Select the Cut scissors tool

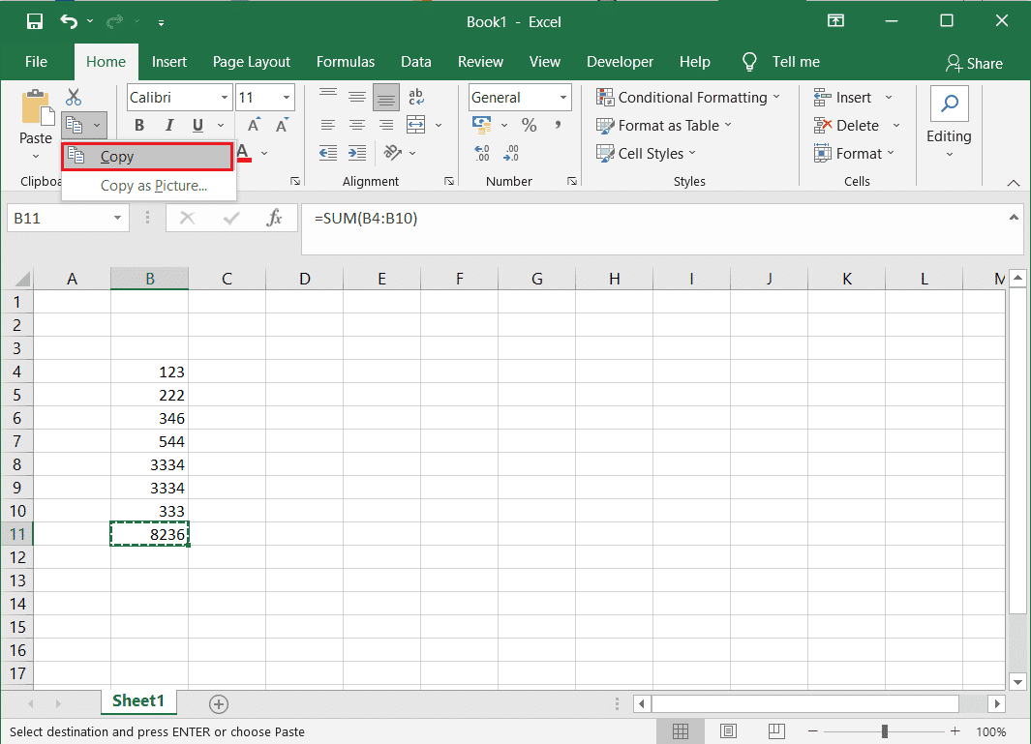point(73,97)
